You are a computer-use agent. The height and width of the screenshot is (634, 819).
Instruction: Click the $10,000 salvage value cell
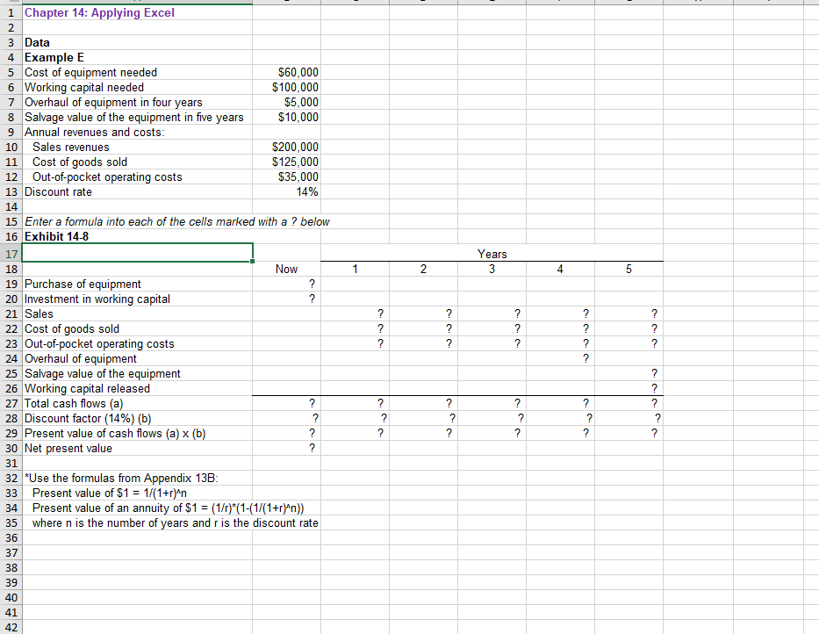(286, 117)
